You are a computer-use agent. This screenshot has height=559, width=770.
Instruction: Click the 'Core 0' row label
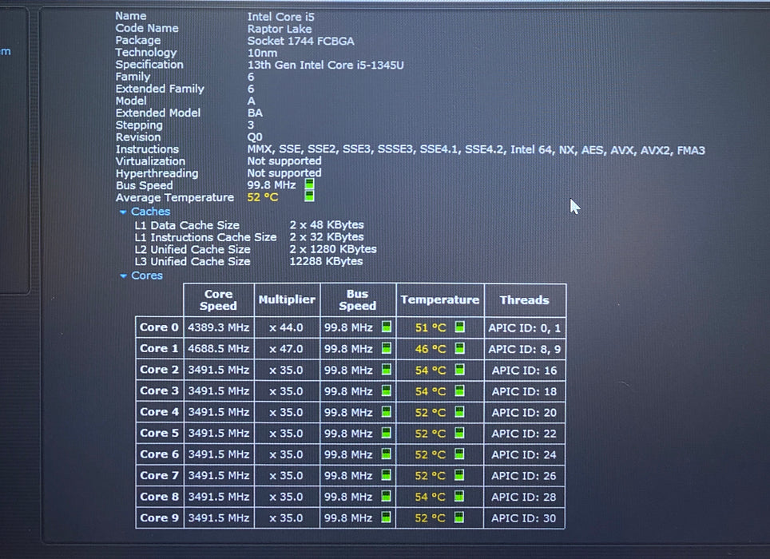point(159,327)
